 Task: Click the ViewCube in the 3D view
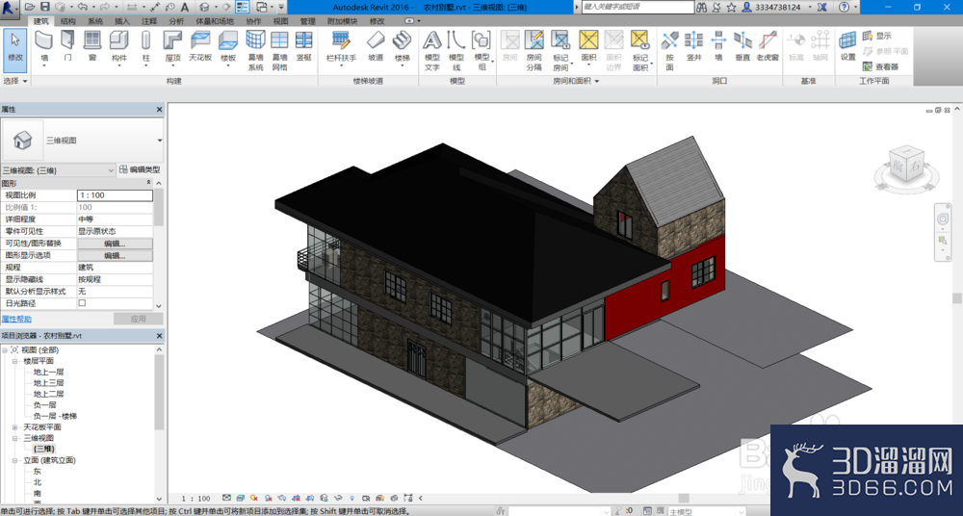click(x=906, y=165)
